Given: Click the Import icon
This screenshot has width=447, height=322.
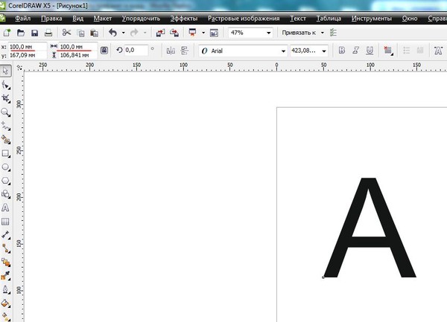Looking at the screenshot, I should 160,33.
